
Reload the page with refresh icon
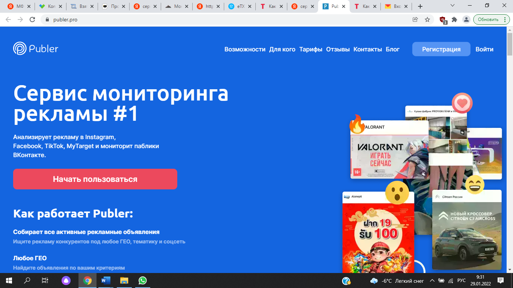tap(32, 19)
